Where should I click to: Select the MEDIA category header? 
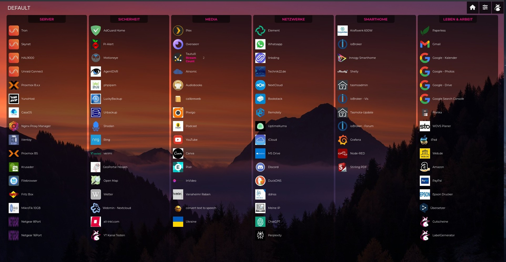[x=211, y=19]
